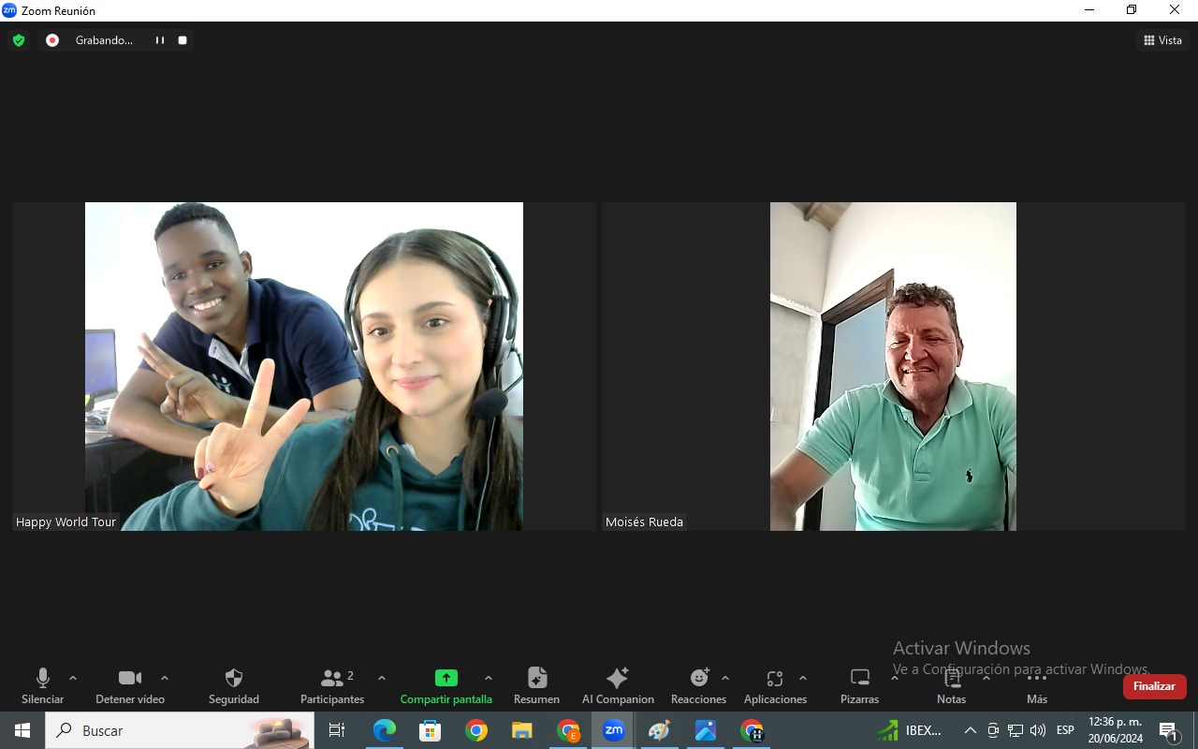
Task: Open Windows Task View
Action: (337, 730)
